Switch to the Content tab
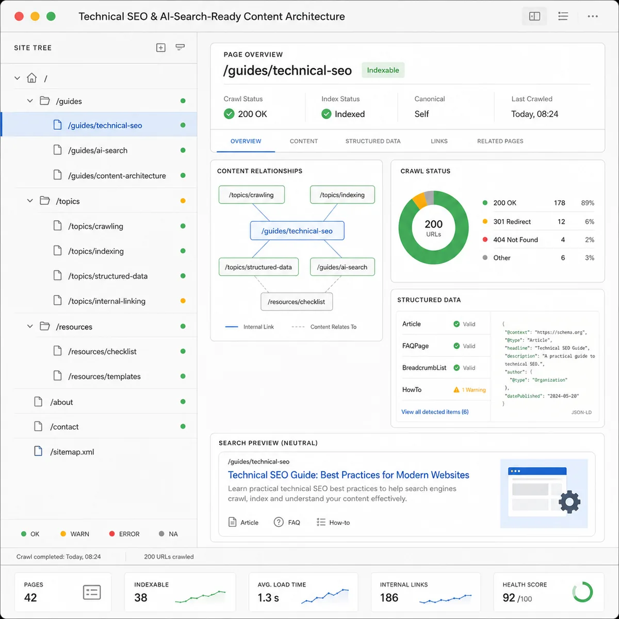The height and width of the screenshot is (619, 619). [304, 141]
